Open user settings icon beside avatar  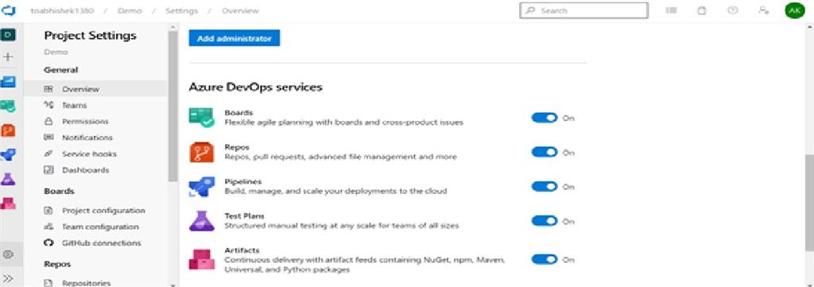coord(763,10)
